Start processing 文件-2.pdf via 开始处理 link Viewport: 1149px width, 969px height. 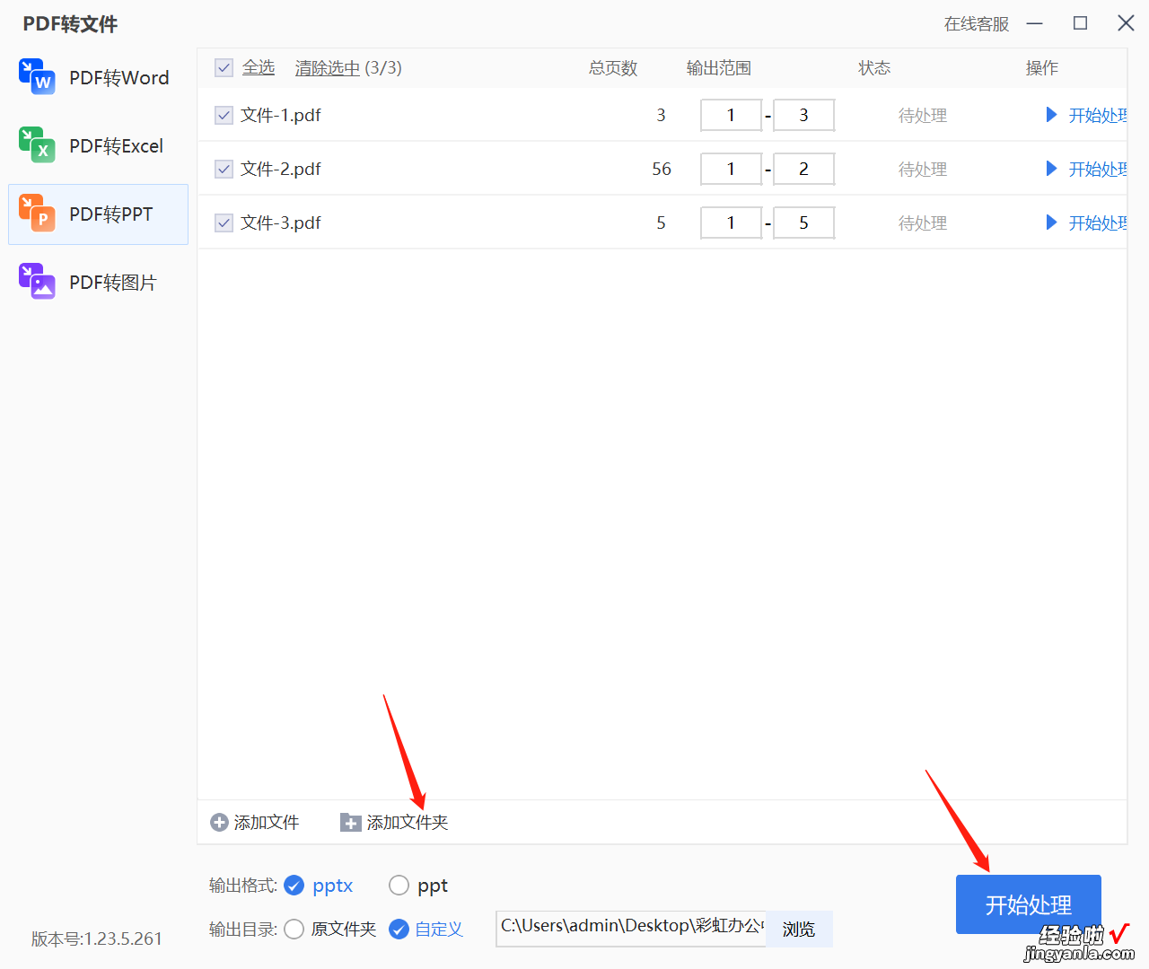click(1098, 169)
